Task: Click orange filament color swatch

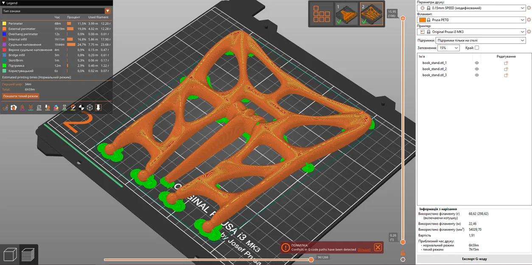Action: coord(422,20)
